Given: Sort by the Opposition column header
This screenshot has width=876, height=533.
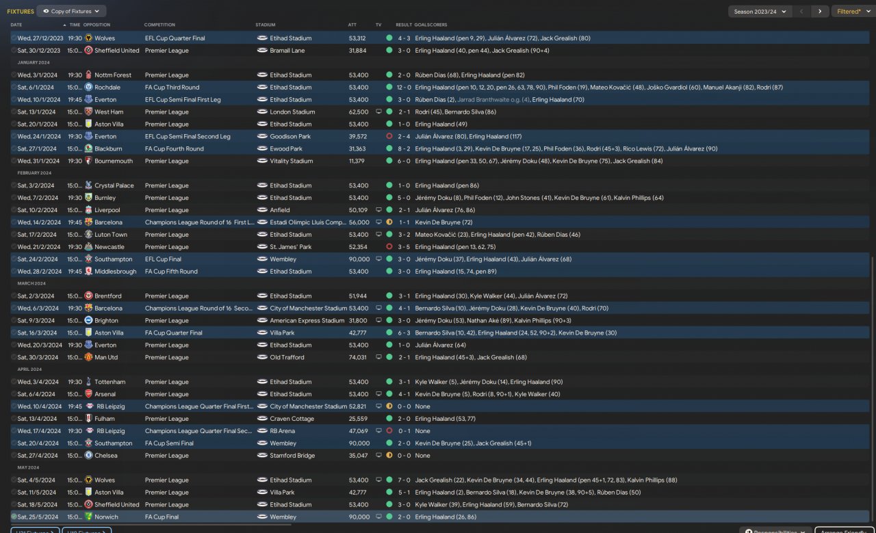Looking at the screenshot, I should tap(96, 25).
